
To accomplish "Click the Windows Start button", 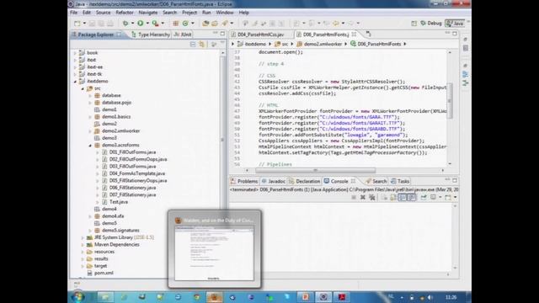I will tap(78, 297).
